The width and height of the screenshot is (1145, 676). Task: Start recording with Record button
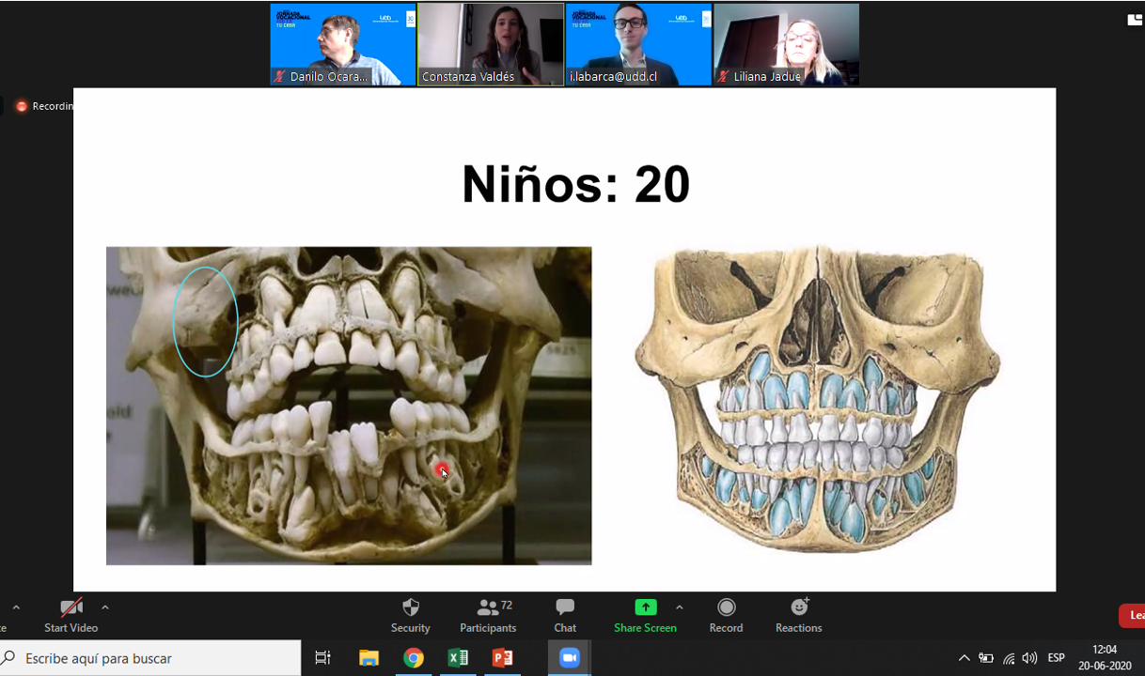pyautogui.click(x=726, y=615)
